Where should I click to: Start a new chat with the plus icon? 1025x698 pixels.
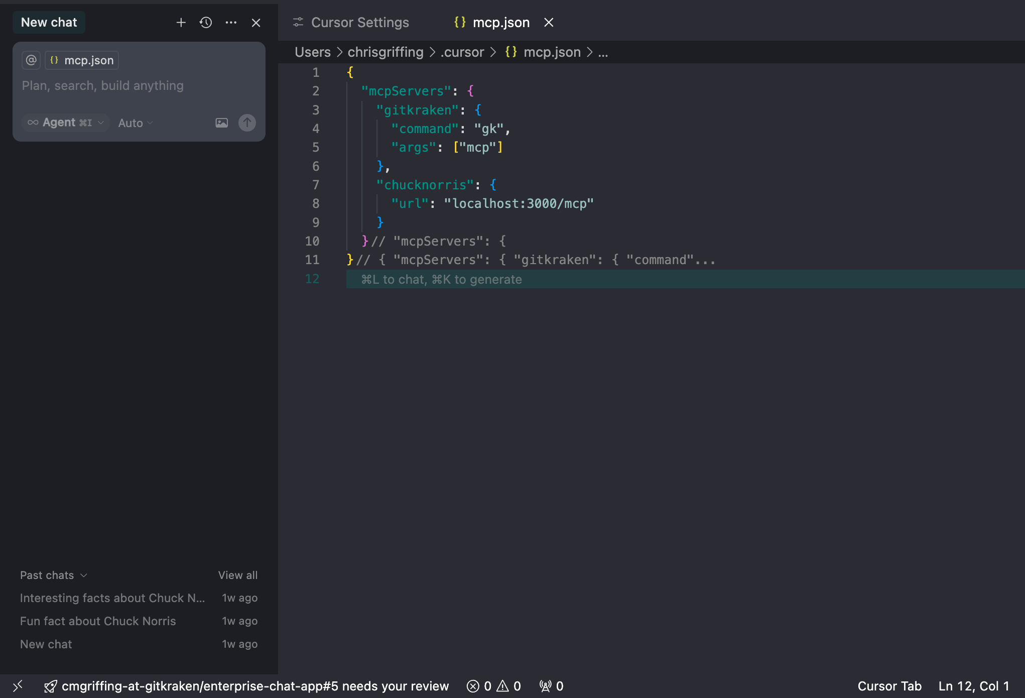(x=181, y=22)
